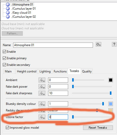The height and width of the screenshot is (135, 117).
Task: Click the Bluesky density colour slider handle
Action: coord(103,104)
